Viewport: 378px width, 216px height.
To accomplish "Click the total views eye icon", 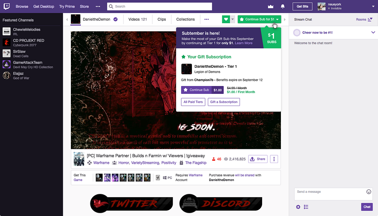I will pyautogui.click(x=226, y=159).
